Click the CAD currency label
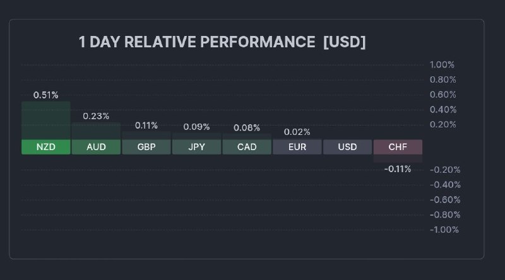 [x=247, y=147]
